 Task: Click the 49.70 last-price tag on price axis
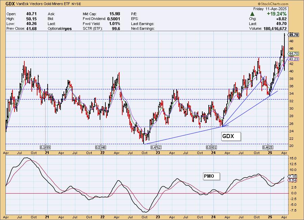[x=293, y=35]
